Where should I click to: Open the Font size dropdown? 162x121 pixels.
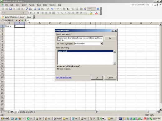(27, 13)
